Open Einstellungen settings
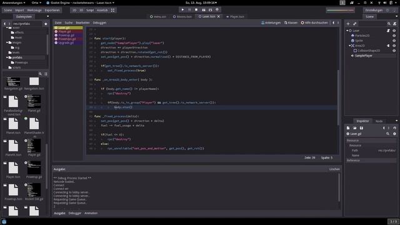 [x=374, y=10]
